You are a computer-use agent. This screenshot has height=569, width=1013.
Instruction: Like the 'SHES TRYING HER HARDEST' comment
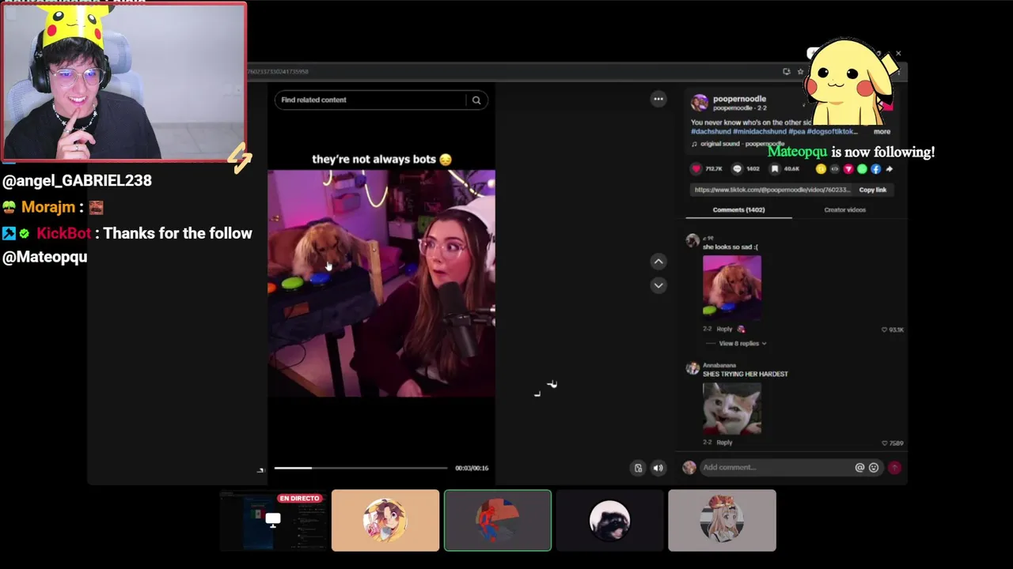[885, 443]
